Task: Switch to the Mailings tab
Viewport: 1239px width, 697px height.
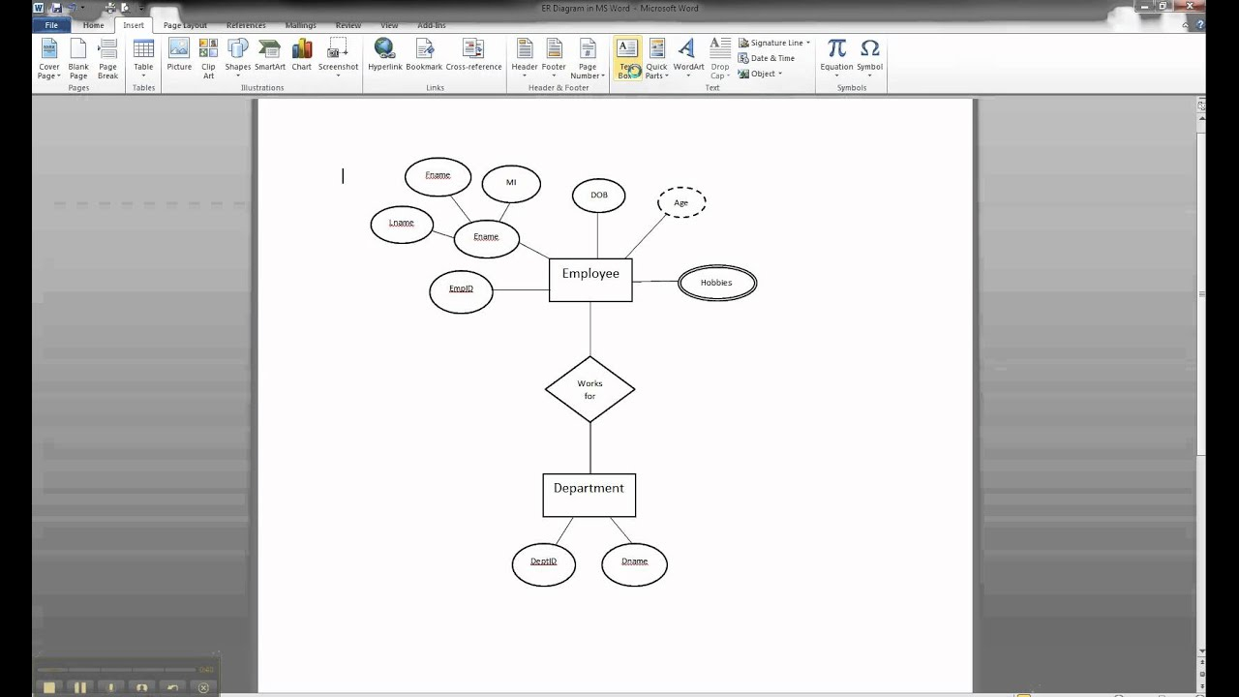Action: coord(300,25)
